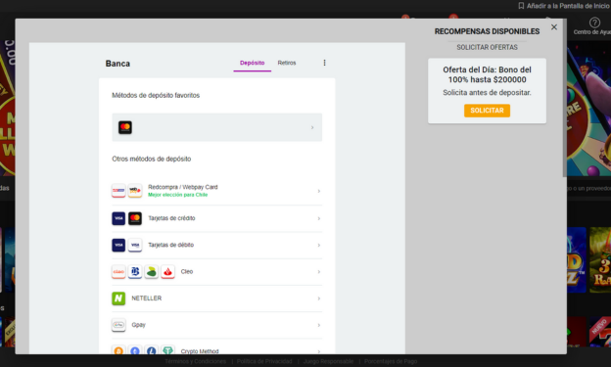
Task: Click the Visa icon in Tarjetas de crédito
Action: click(118, 218)
